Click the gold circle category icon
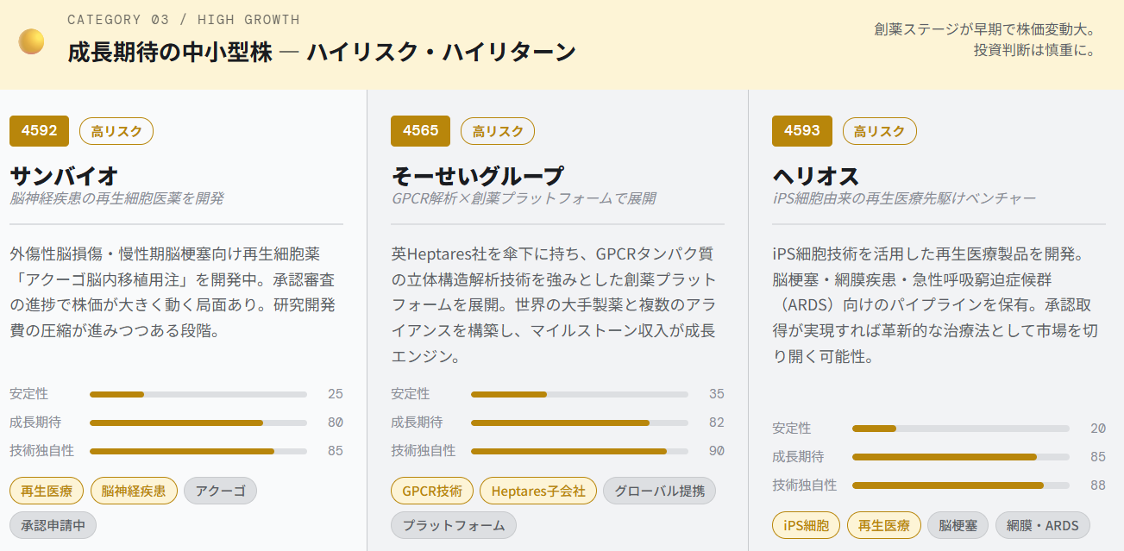The width and height of the screenshot is (1124, 551). pos(32,41)
